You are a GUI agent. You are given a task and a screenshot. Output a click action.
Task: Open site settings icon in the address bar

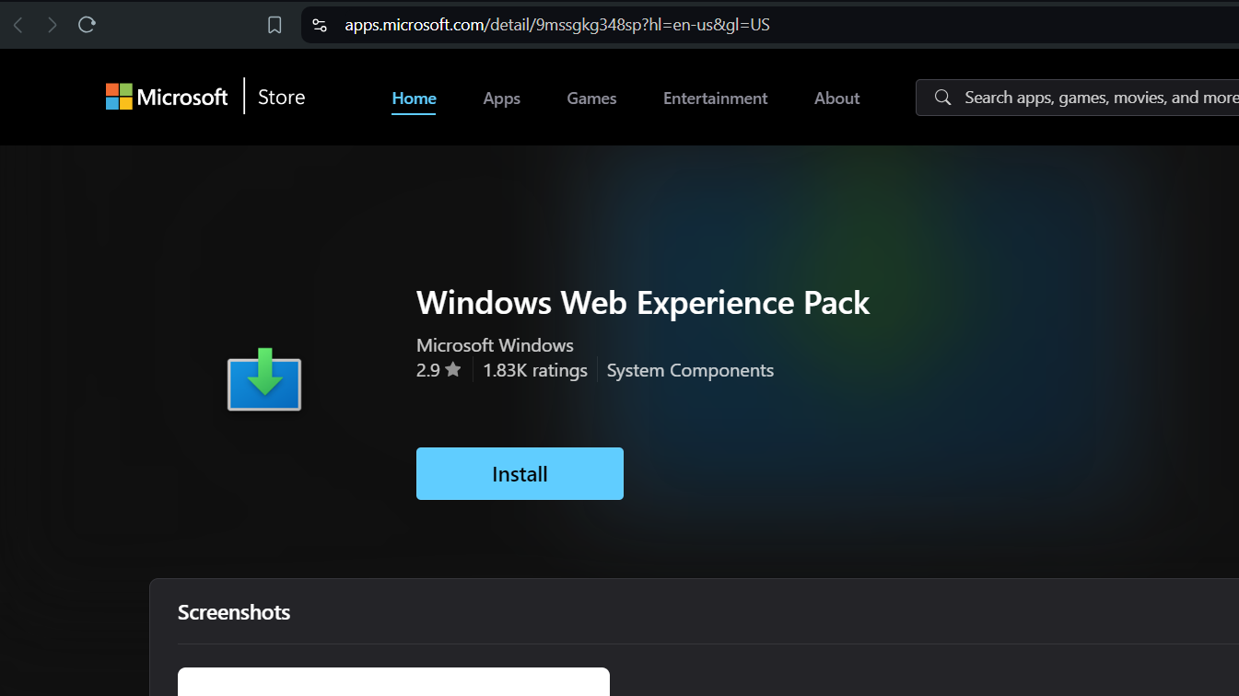click(320, 25)
